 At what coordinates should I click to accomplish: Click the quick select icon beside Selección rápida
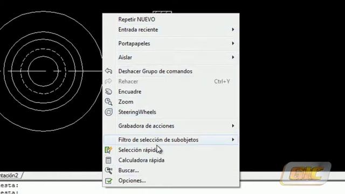[x=108, y=150]
